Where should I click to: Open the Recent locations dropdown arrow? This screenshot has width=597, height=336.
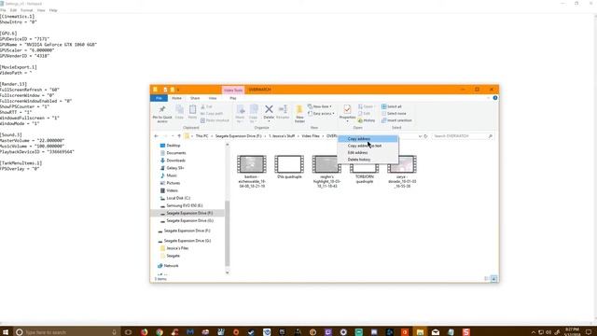click(x=173, y=136)
